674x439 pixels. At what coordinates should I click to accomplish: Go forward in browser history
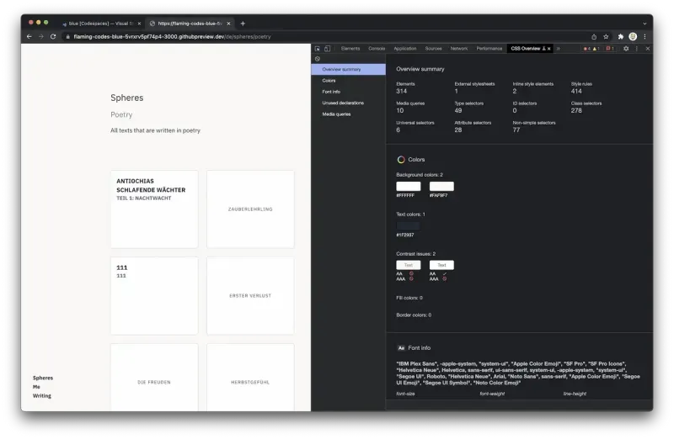click(x=41, y=36)
